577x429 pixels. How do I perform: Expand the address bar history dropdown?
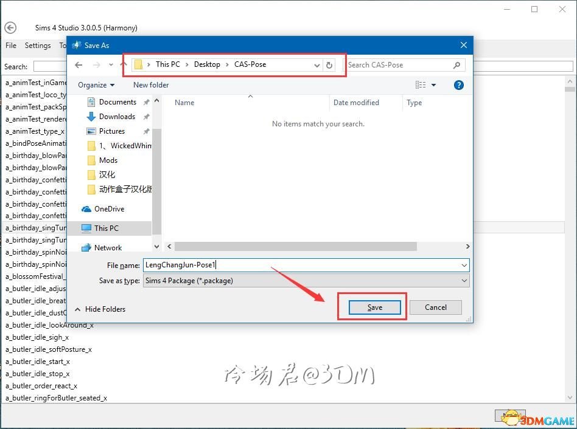click(317, 66)
